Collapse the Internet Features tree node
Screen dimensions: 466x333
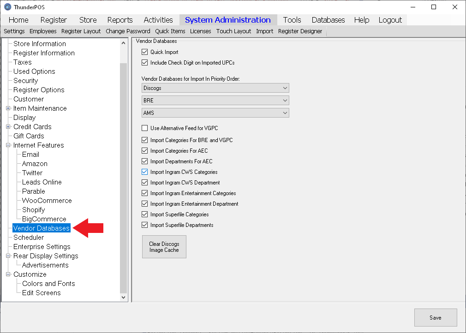pyautogui.click(x=8, y=145)
